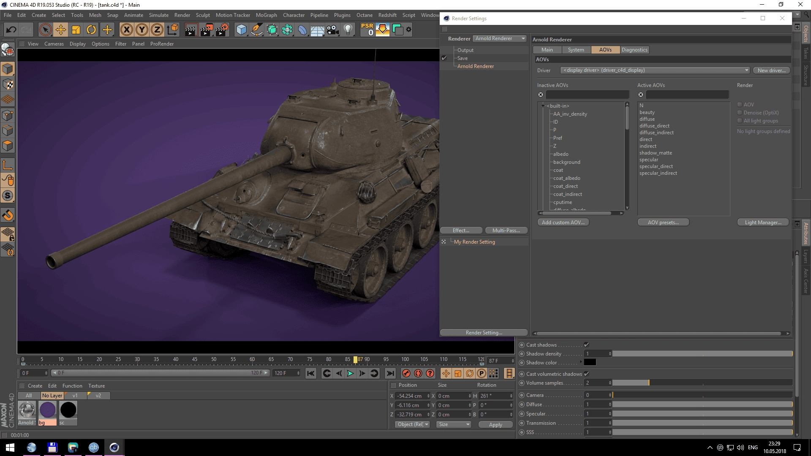Go to start of timeline

pos(311,373)
